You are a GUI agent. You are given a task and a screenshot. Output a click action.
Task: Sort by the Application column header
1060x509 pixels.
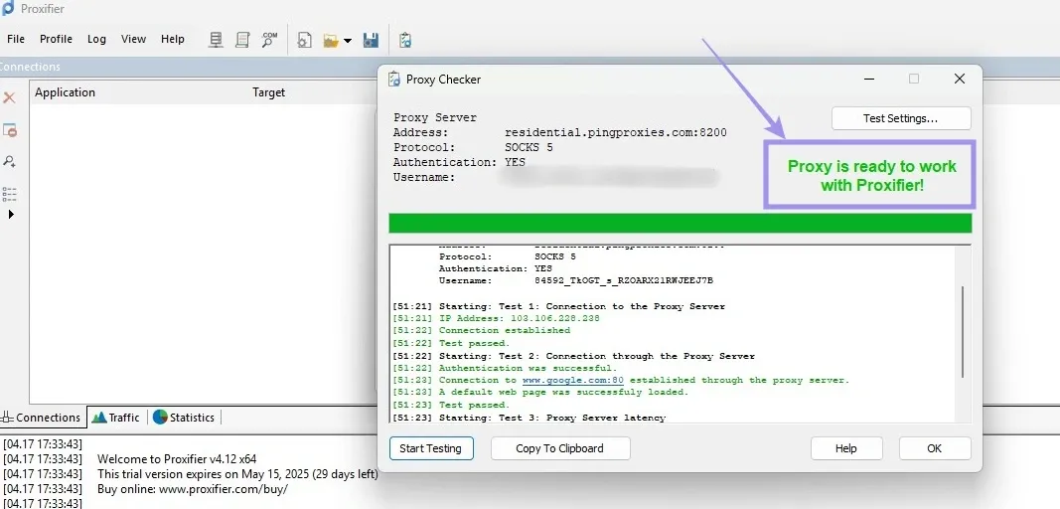point(65,92)
